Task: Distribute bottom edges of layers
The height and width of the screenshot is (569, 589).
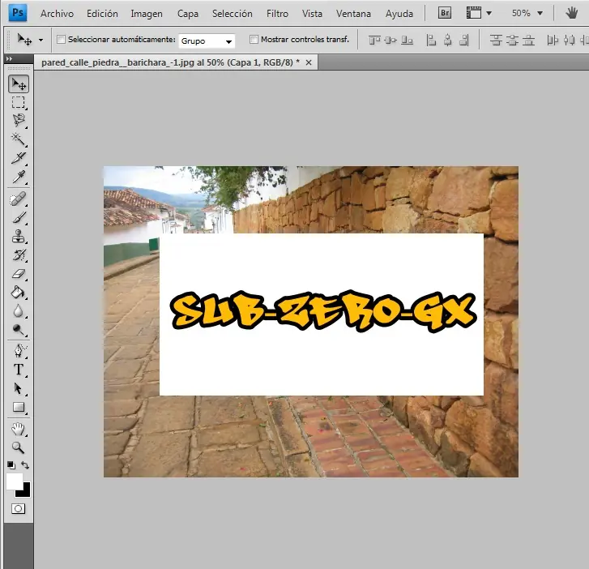Action: [529, 40]
